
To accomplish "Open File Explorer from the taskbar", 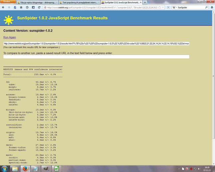I will pyautogui.click(x=15, y=169).
